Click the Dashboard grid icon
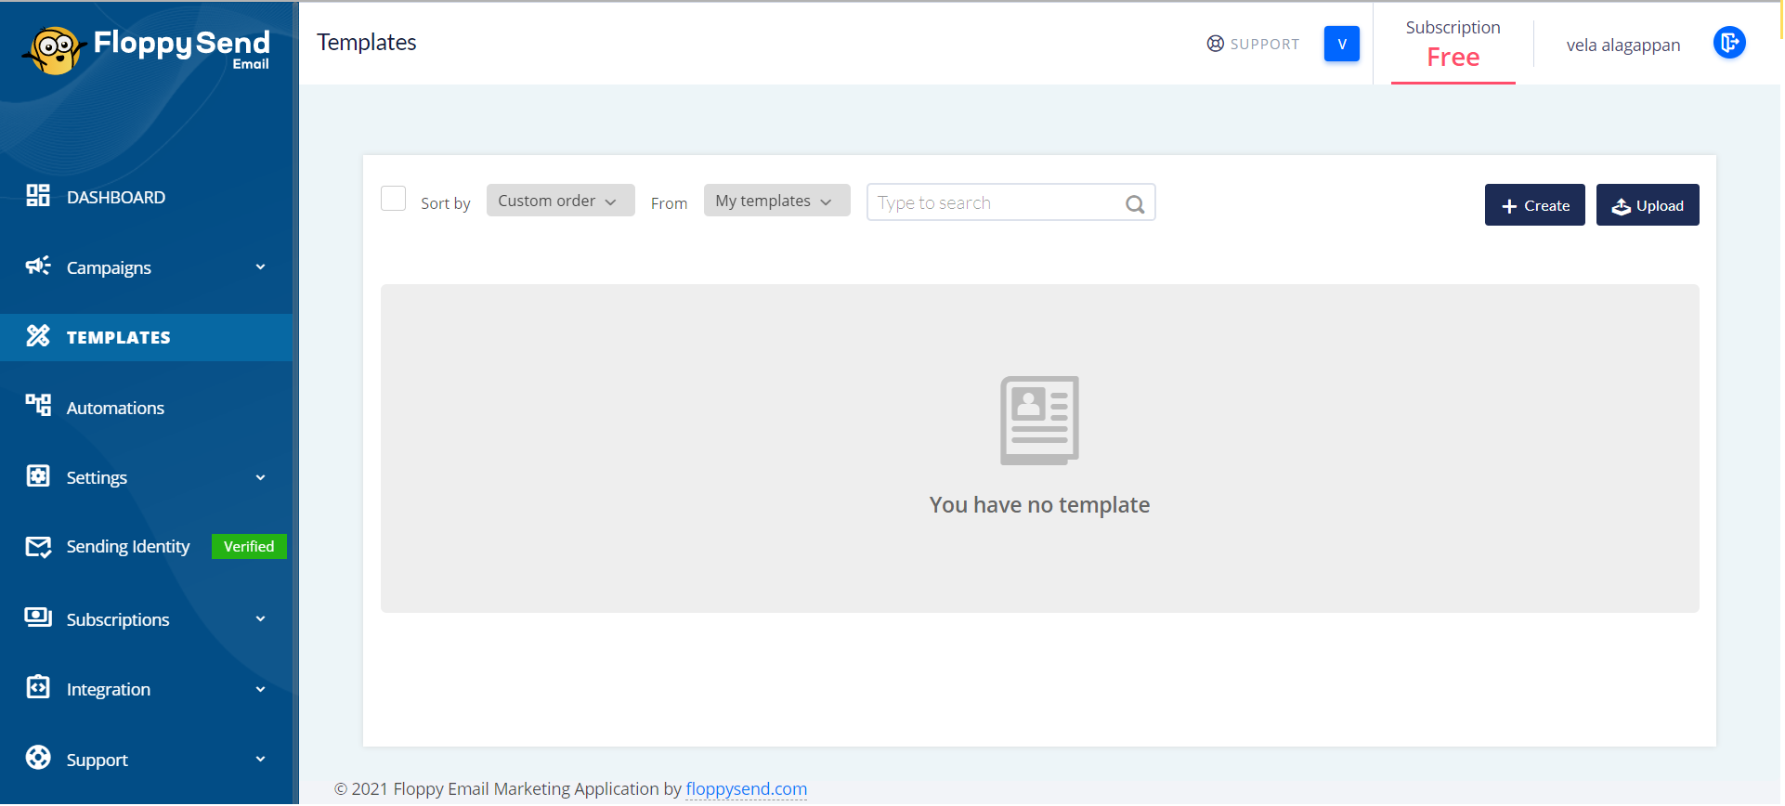 click(x=38, y=195)
